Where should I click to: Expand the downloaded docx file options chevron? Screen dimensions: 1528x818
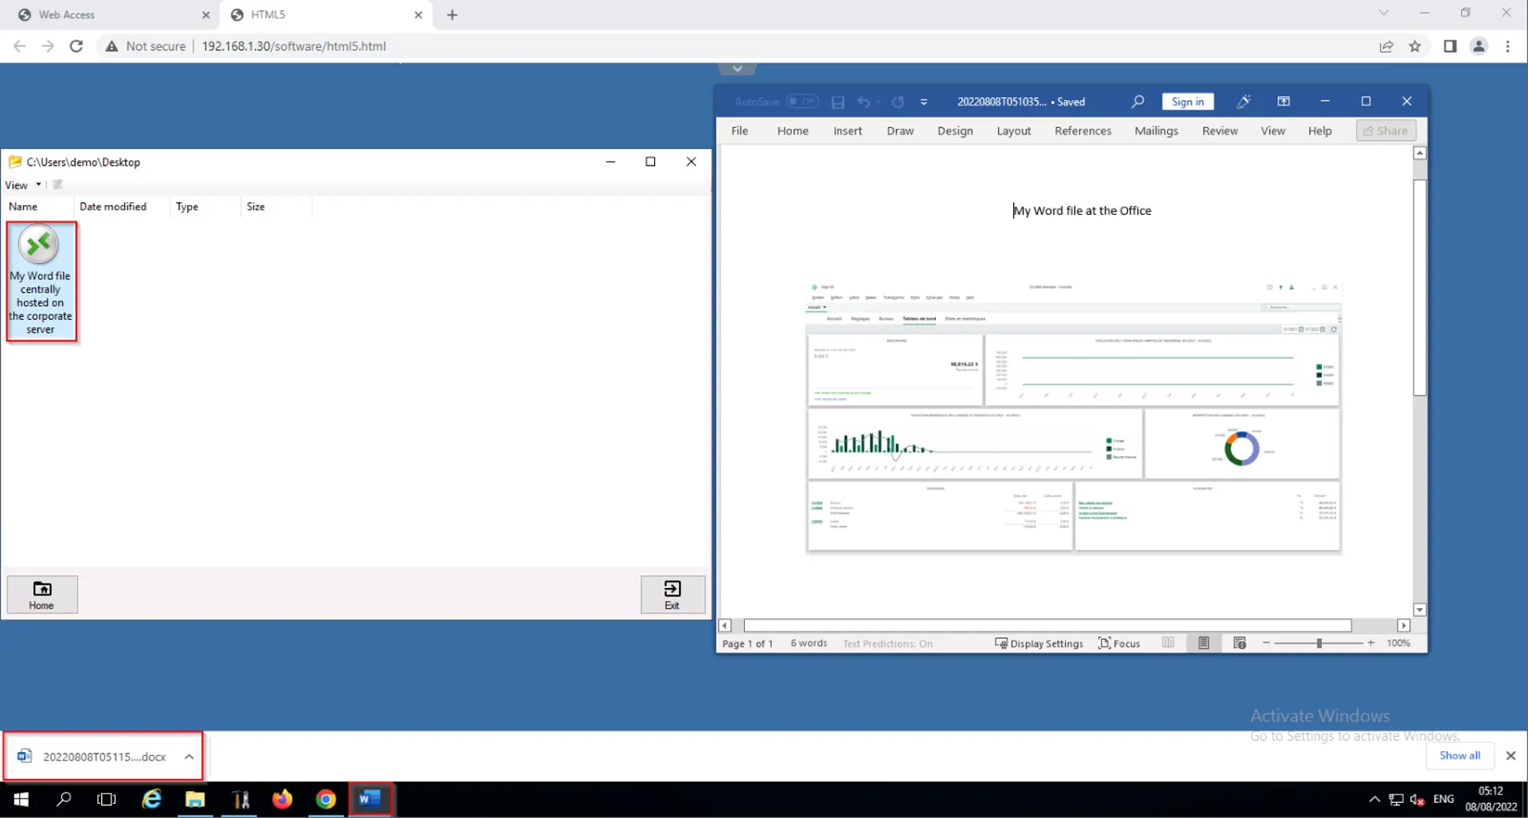pyautogui.click(x=189, y=757)
